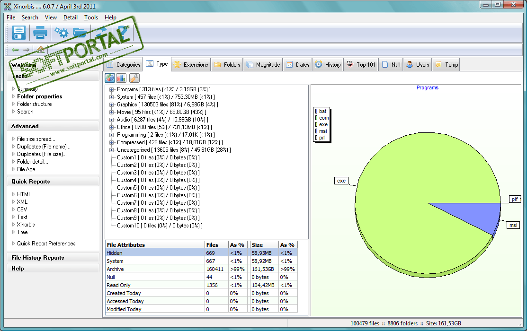Click the File History Reports header
Image resolution: width=527 pixels, height=331 pixels.
point(37,258)
